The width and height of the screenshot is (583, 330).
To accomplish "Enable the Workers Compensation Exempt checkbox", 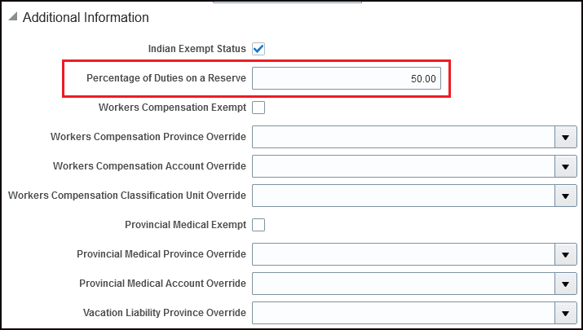I will (x=258, y=108).
